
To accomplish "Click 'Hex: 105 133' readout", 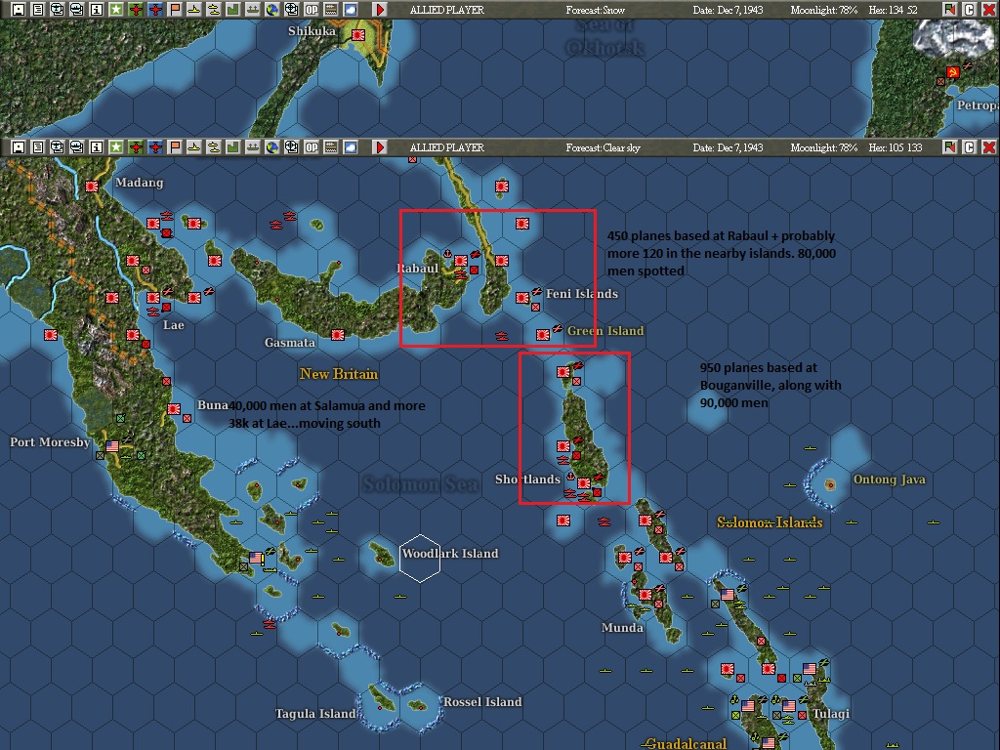I will 895,147.
